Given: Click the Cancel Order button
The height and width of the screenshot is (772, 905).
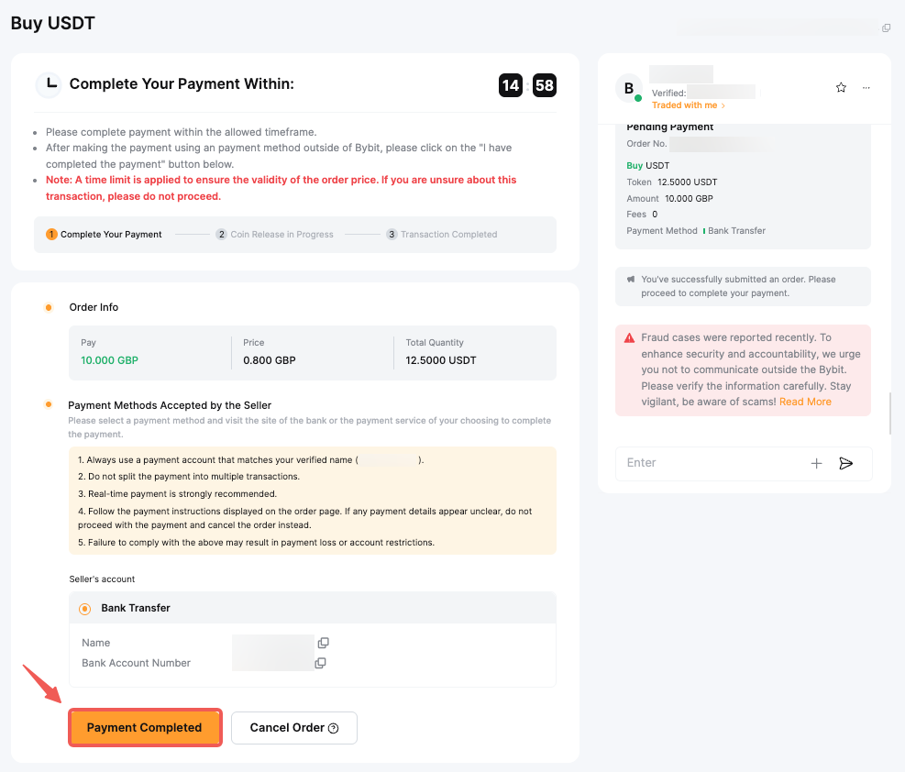Looking at the screenshot, I should tap(287, 728).
